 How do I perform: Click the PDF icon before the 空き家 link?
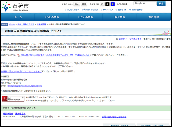[19, 55]
